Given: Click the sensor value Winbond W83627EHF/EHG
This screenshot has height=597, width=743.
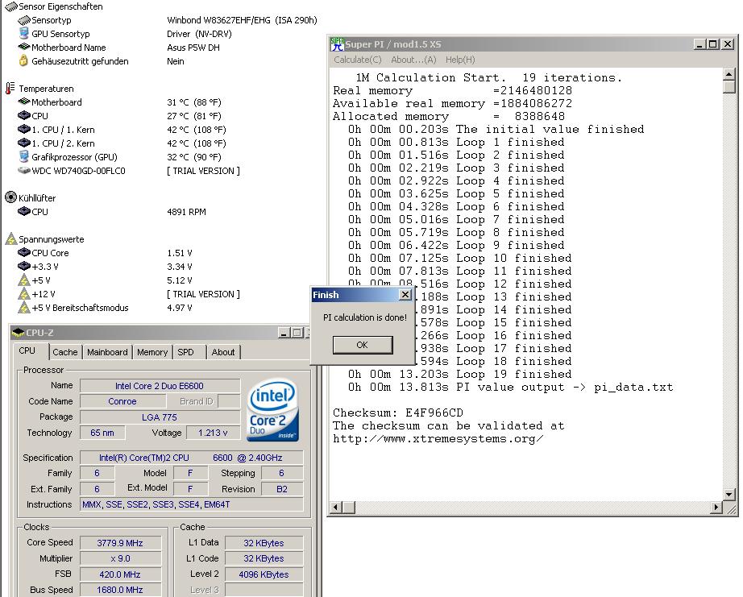Looking at the screenshot, I should coord(242,20).
